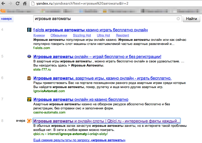Screen dimensions: 202x143
Task: Click result number 7 label
Action: click(2, 99)
